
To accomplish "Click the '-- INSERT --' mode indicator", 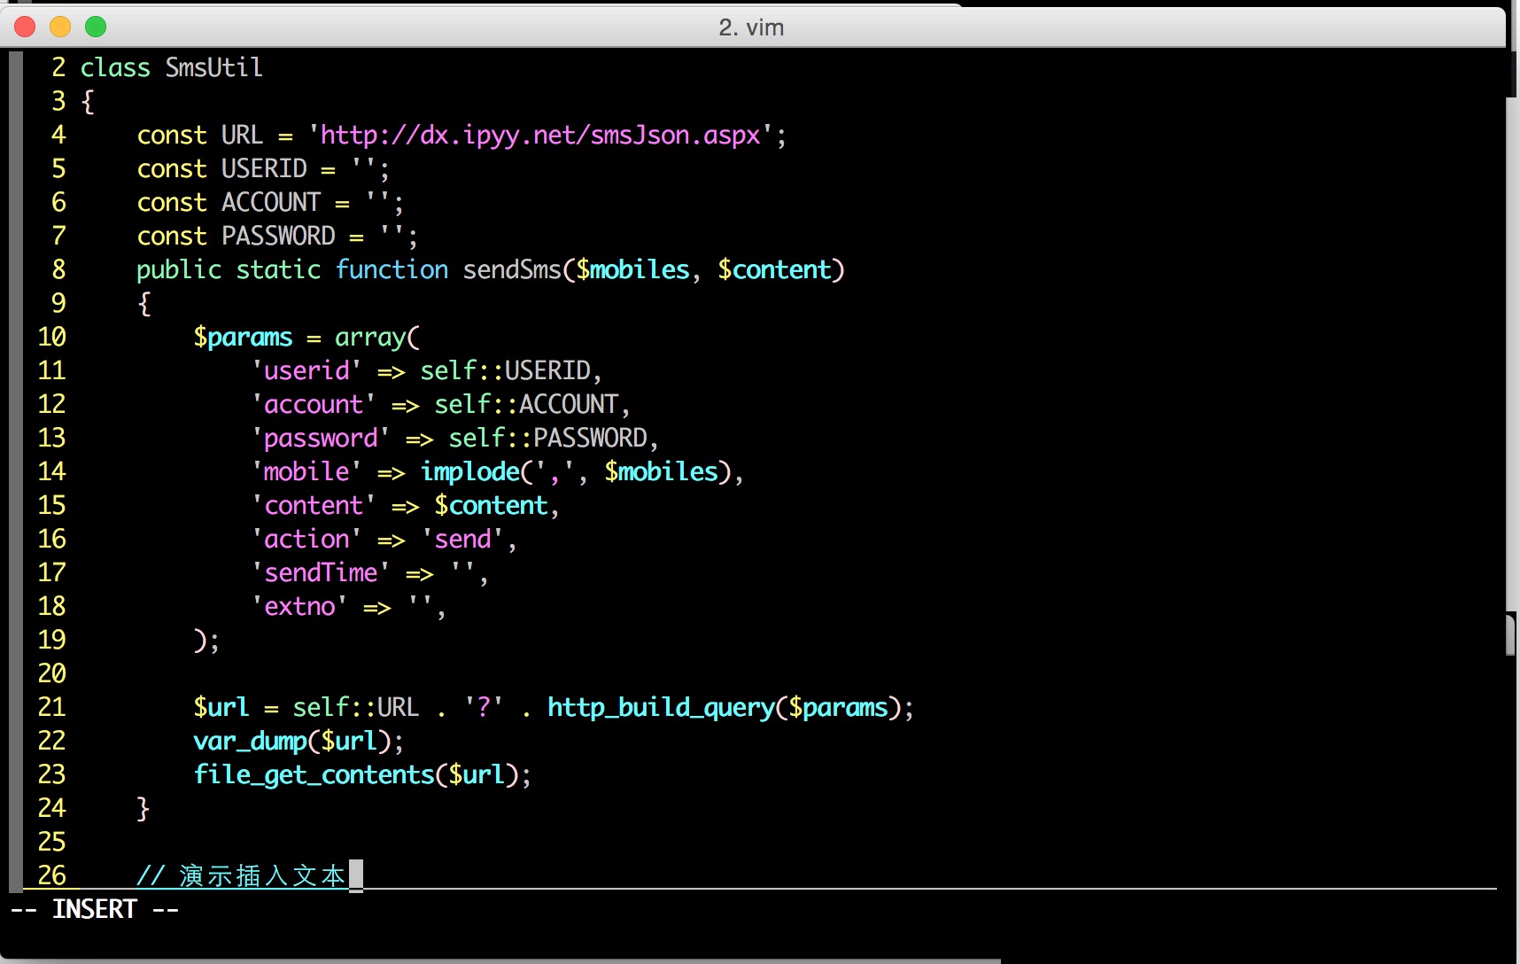I will (x=95, y=909).
